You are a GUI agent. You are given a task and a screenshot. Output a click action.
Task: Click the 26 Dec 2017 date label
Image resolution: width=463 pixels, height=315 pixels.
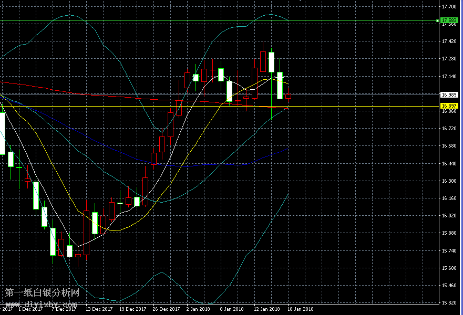[165, 309]
